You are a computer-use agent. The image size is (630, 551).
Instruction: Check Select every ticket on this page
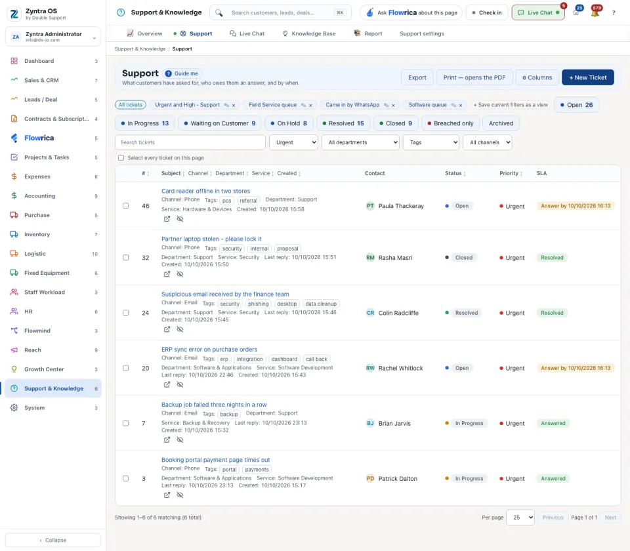pos(121,158)
